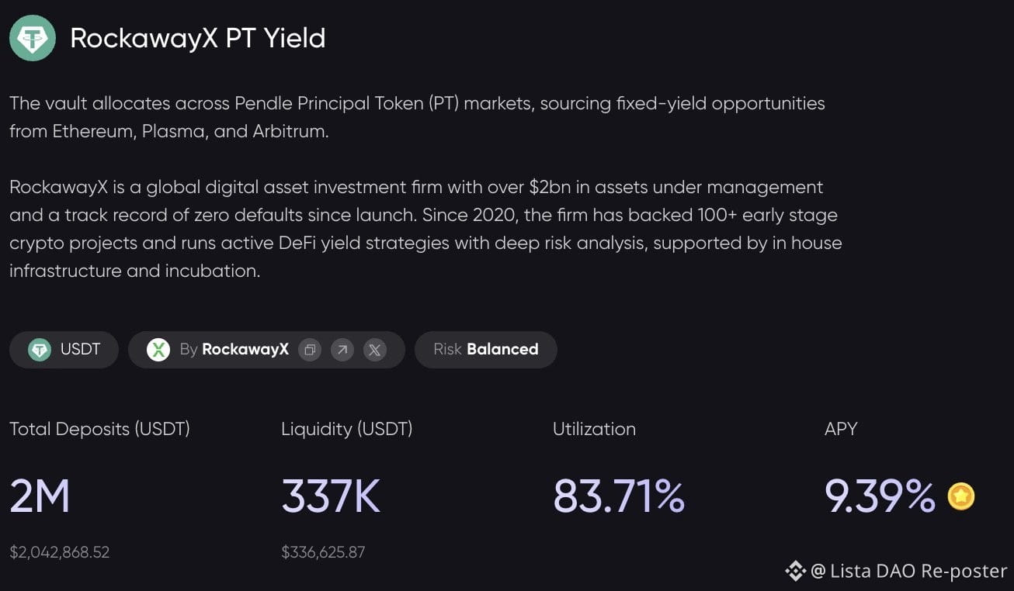This screenshot has width=1014, height=591.
Task: Click the By RockawayX curator chip
Action: click(x=266, y=350)
